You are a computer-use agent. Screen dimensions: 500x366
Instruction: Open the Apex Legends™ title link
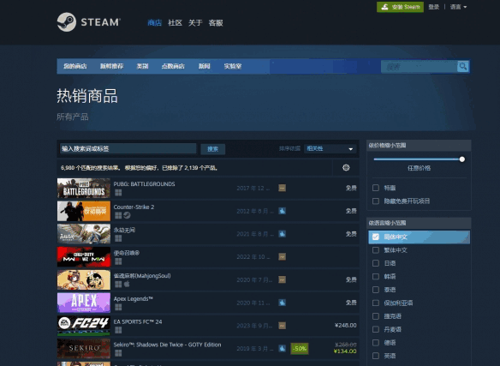pyautogui.click(x=134, y=299)
